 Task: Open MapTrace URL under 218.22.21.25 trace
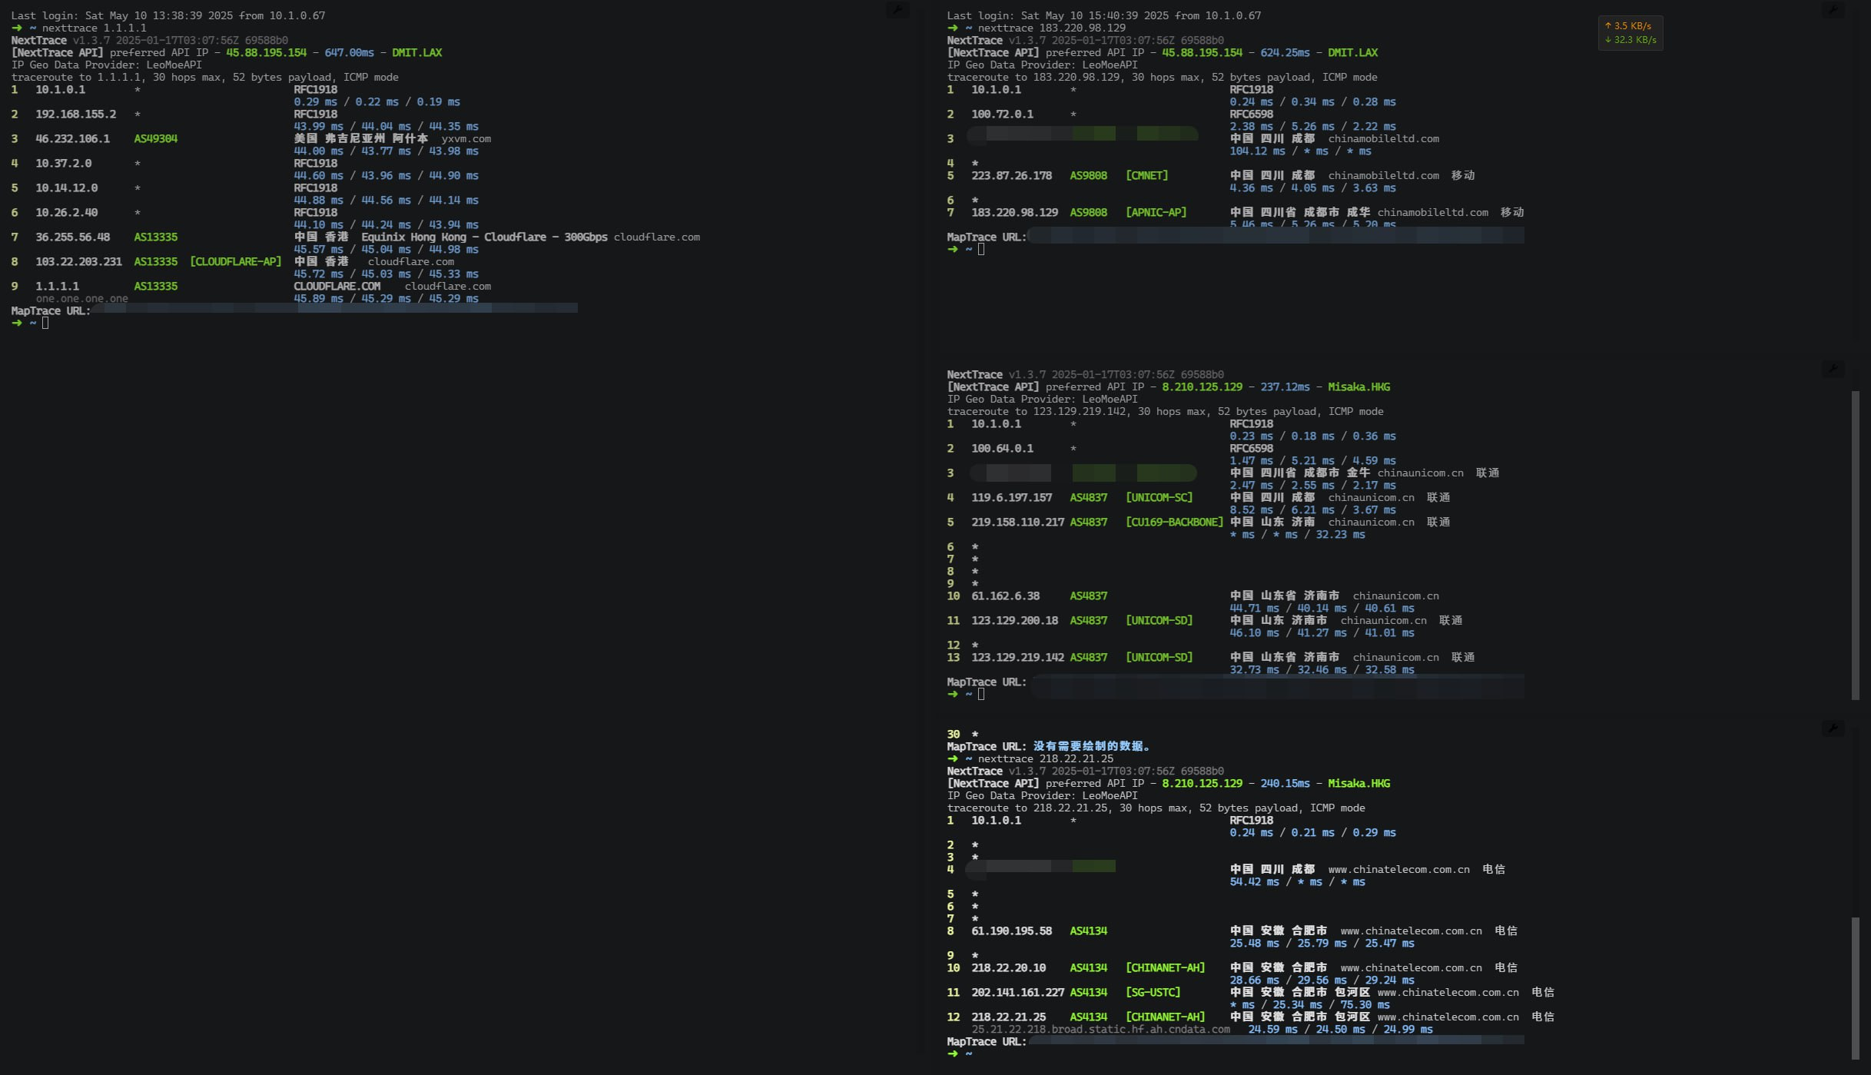tap(1276, 1040)
